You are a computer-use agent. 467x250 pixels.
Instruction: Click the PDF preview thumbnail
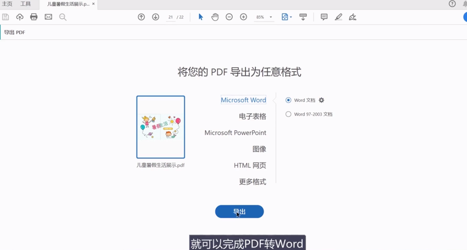tap(161, 127)
